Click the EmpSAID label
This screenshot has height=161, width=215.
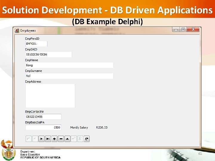[x=31, y=49]
